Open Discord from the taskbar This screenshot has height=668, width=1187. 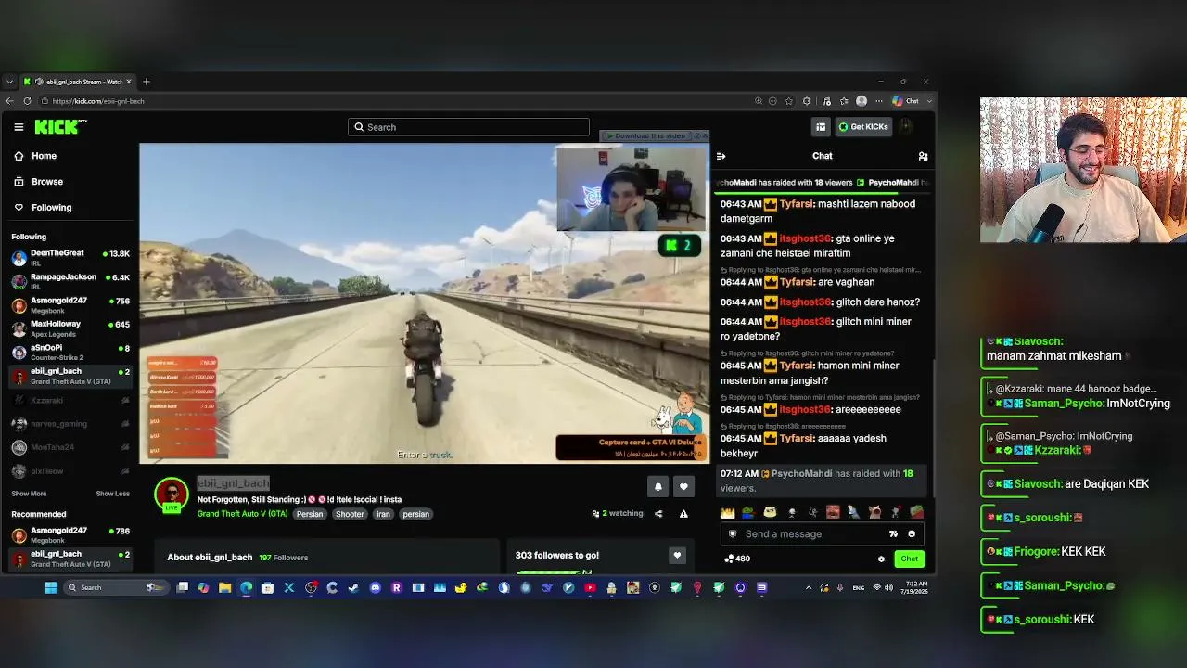[x=375, y=587]
